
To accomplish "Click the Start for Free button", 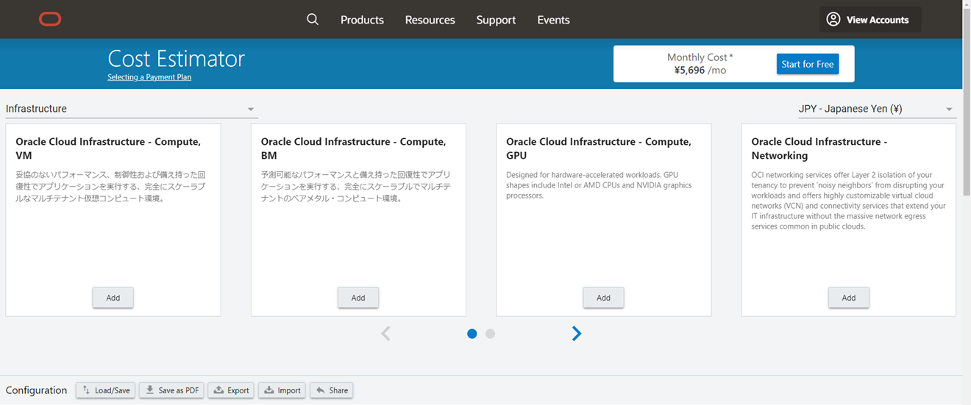I will 807,64.
